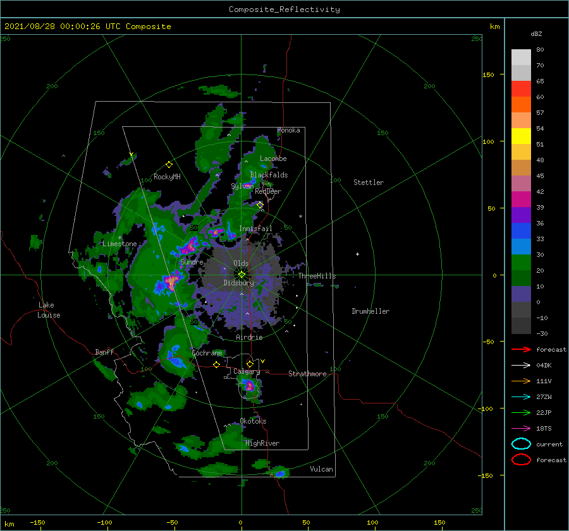Click the Airdrie label
This screenshot has height=531, width=569.
[249, 337]
